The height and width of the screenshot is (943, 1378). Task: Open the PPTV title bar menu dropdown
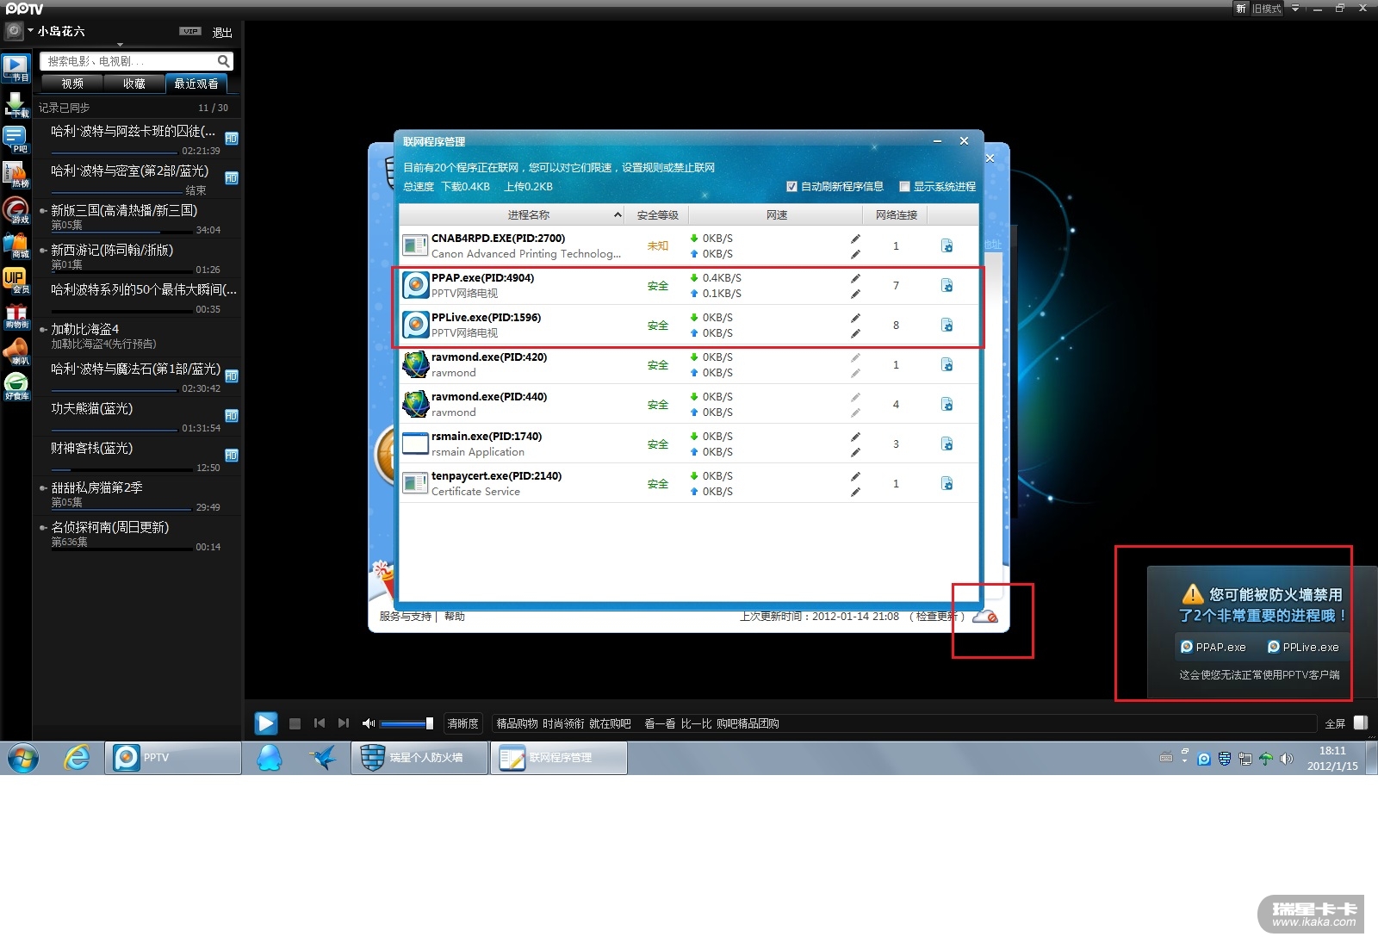[x=1294, y=9]
